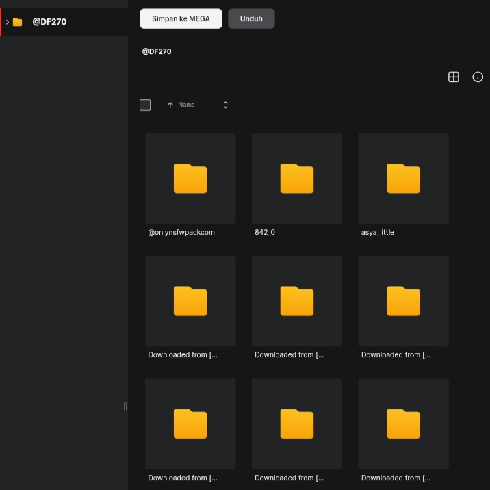Click the sidebar resize handle divider
Screen dimensions: 490x490
125,406
